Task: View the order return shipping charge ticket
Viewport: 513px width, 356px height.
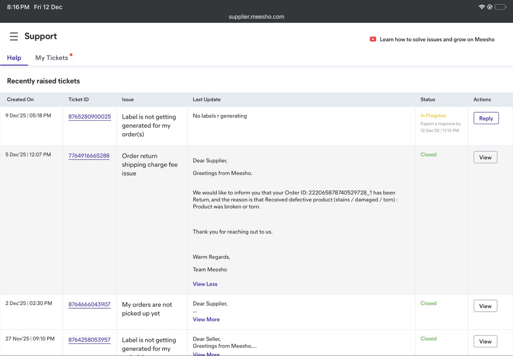Action: tap(485, 157)
